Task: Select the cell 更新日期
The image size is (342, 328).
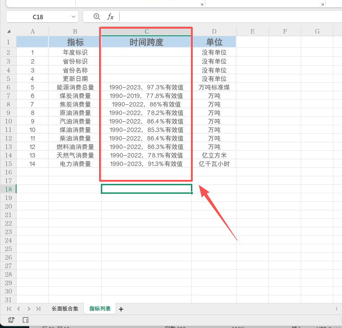Action: [x=75, y=79]
